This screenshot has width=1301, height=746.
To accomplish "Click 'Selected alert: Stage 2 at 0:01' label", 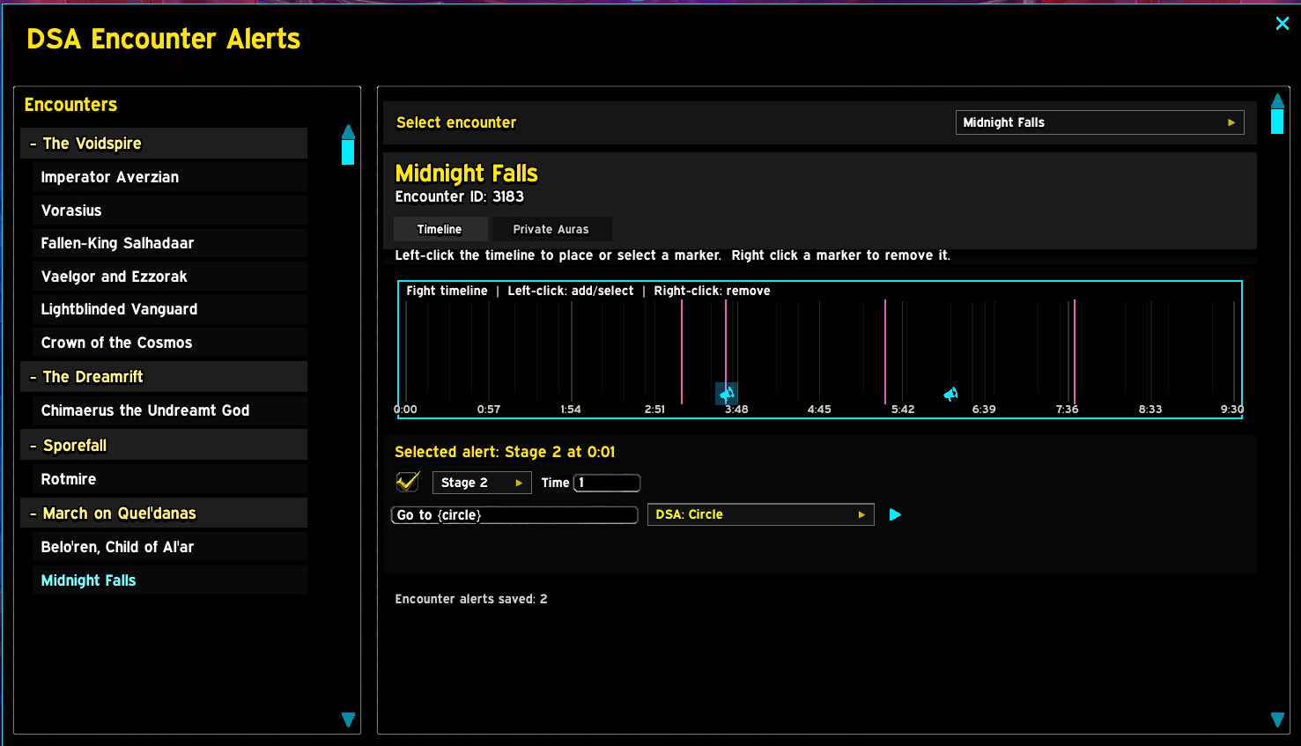I will (x=505, y=452).
